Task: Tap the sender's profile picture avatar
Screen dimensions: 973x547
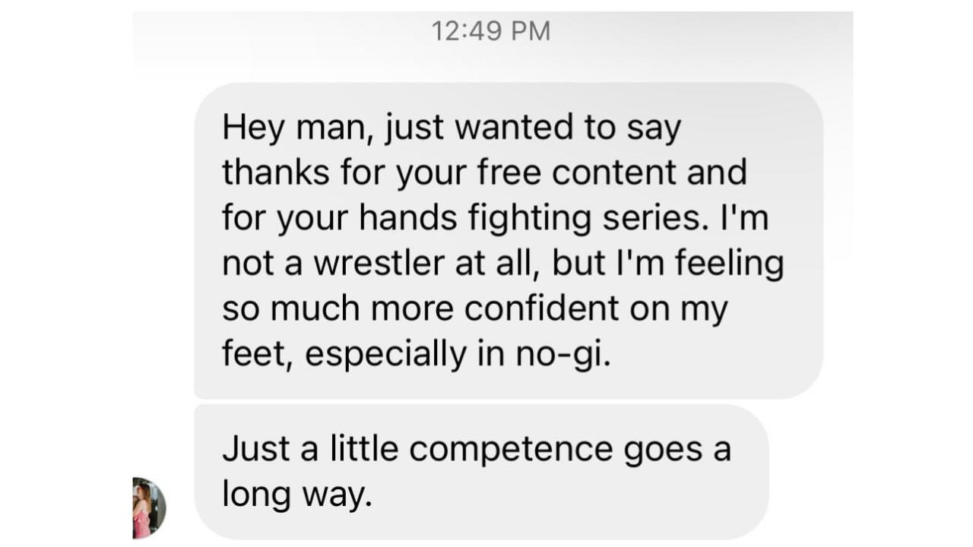Action: (148, 507)
